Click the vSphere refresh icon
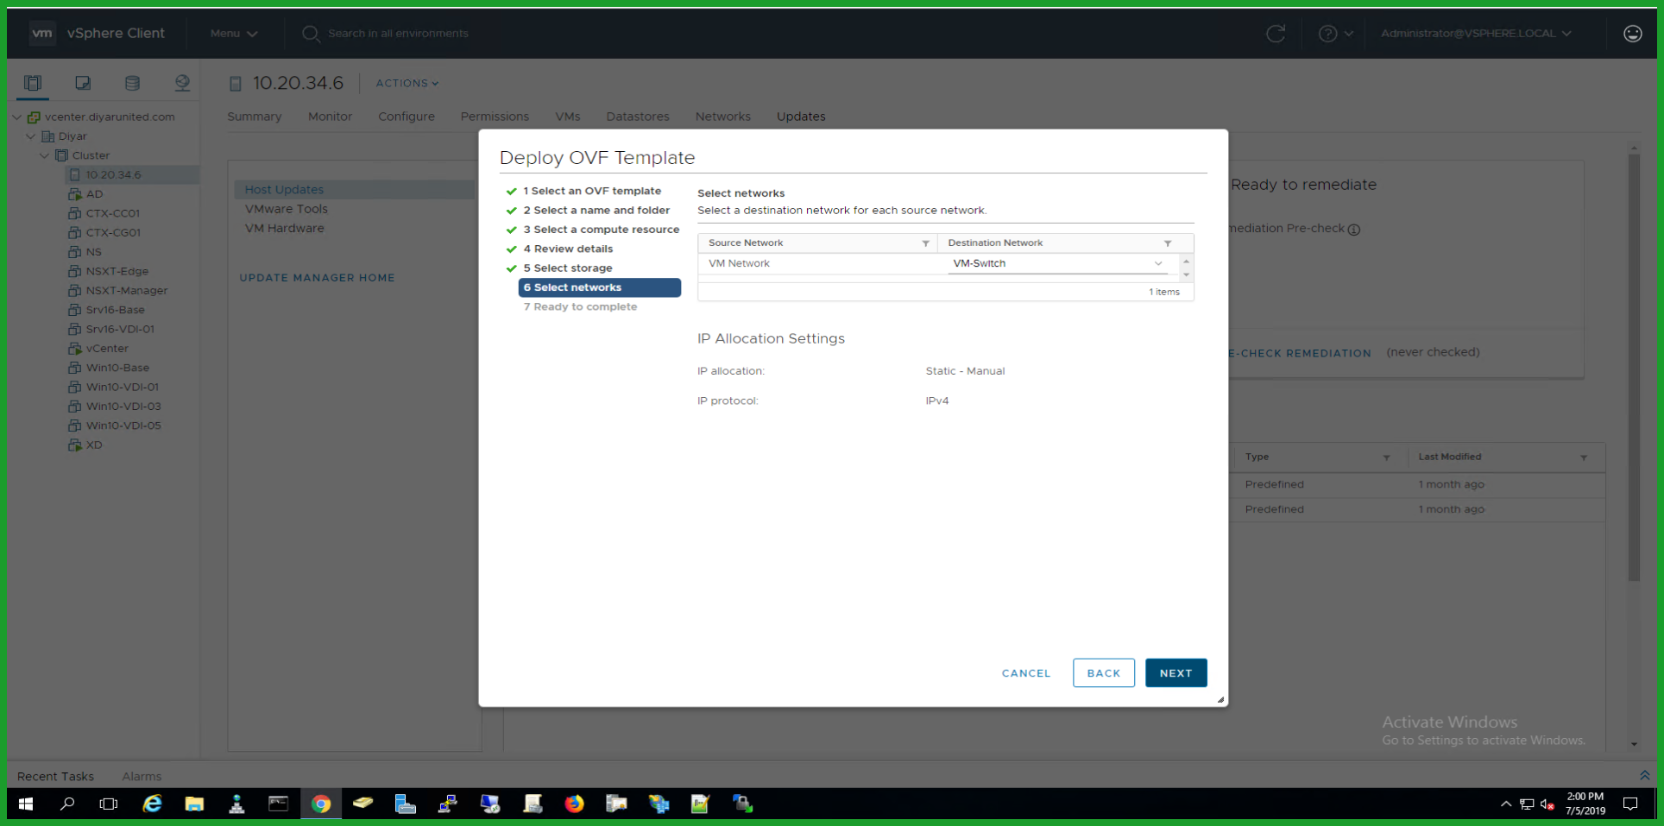The width and height of the screenshot is (1664, 826). pyautogui.click(x=1276, y=34)
